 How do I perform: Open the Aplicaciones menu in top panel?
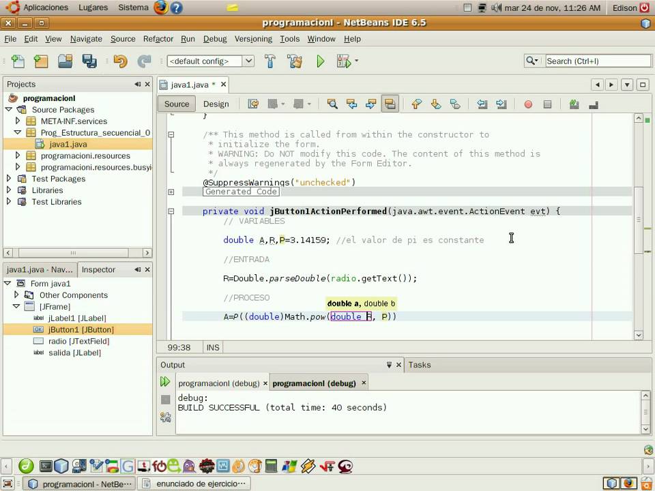point(45,8)
